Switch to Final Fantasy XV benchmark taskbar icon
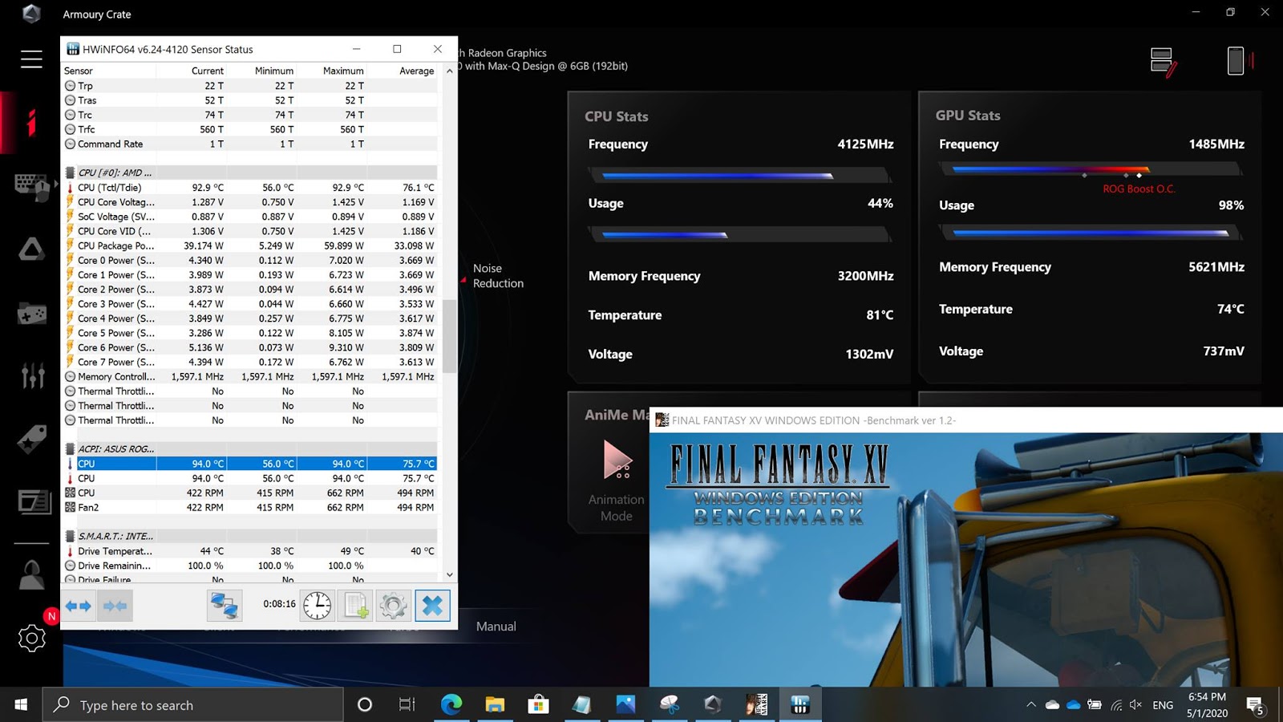 click(756, 704)
